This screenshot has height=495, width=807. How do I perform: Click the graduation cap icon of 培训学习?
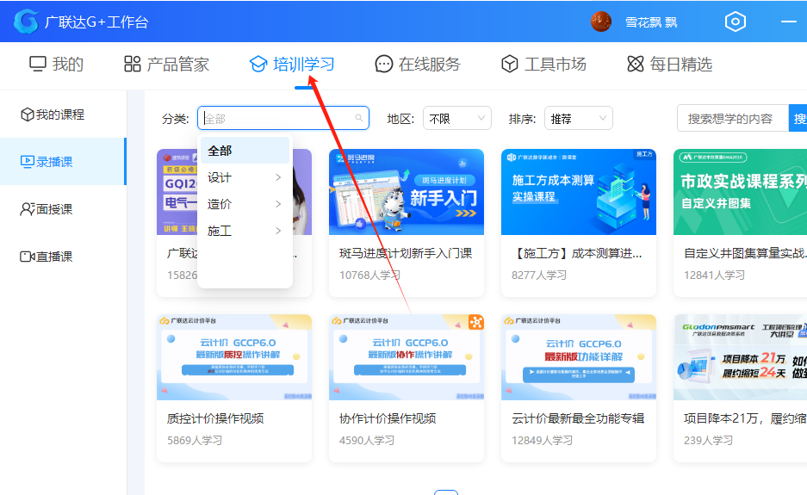[258, 65]
